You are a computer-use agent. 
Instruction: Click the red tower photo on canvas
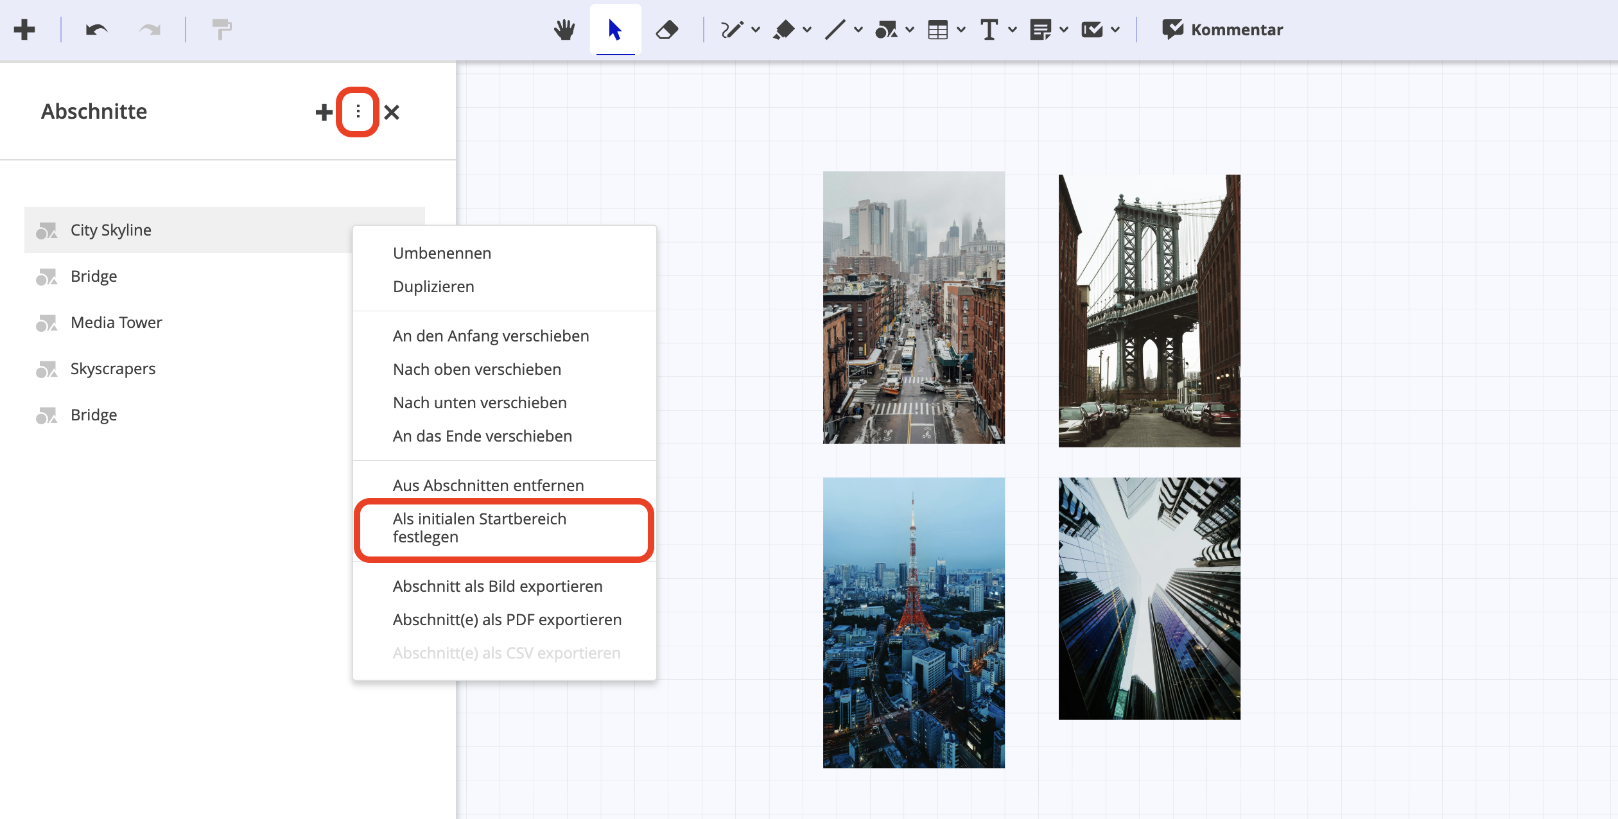point(913,622)
